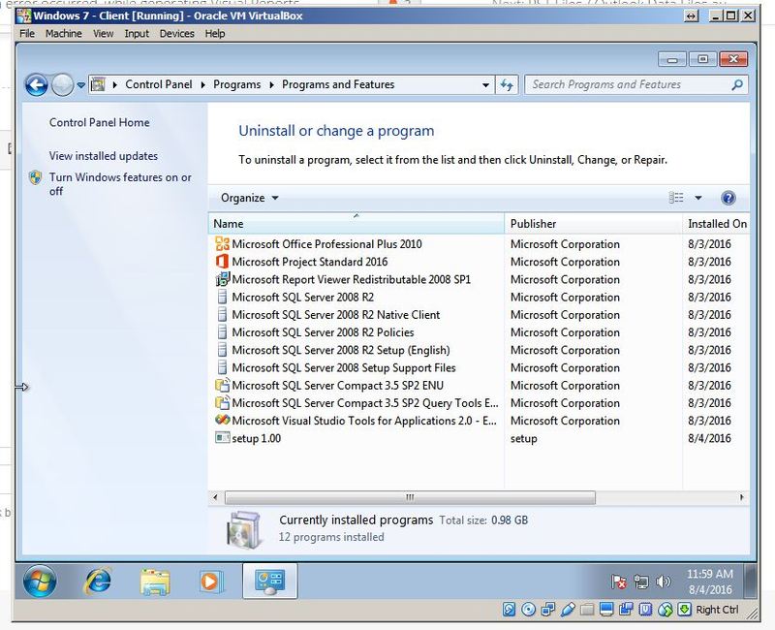Viewport: 775px width, 630px height.
Task: Select the setup 1.00 program row
Action: point(478,439)
